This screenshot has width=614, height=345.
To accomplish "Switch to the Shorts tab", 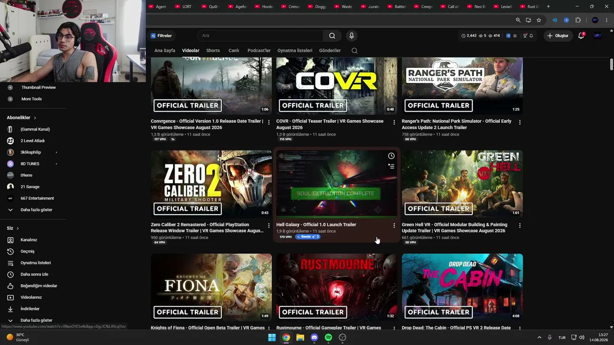I will [213, 50].
